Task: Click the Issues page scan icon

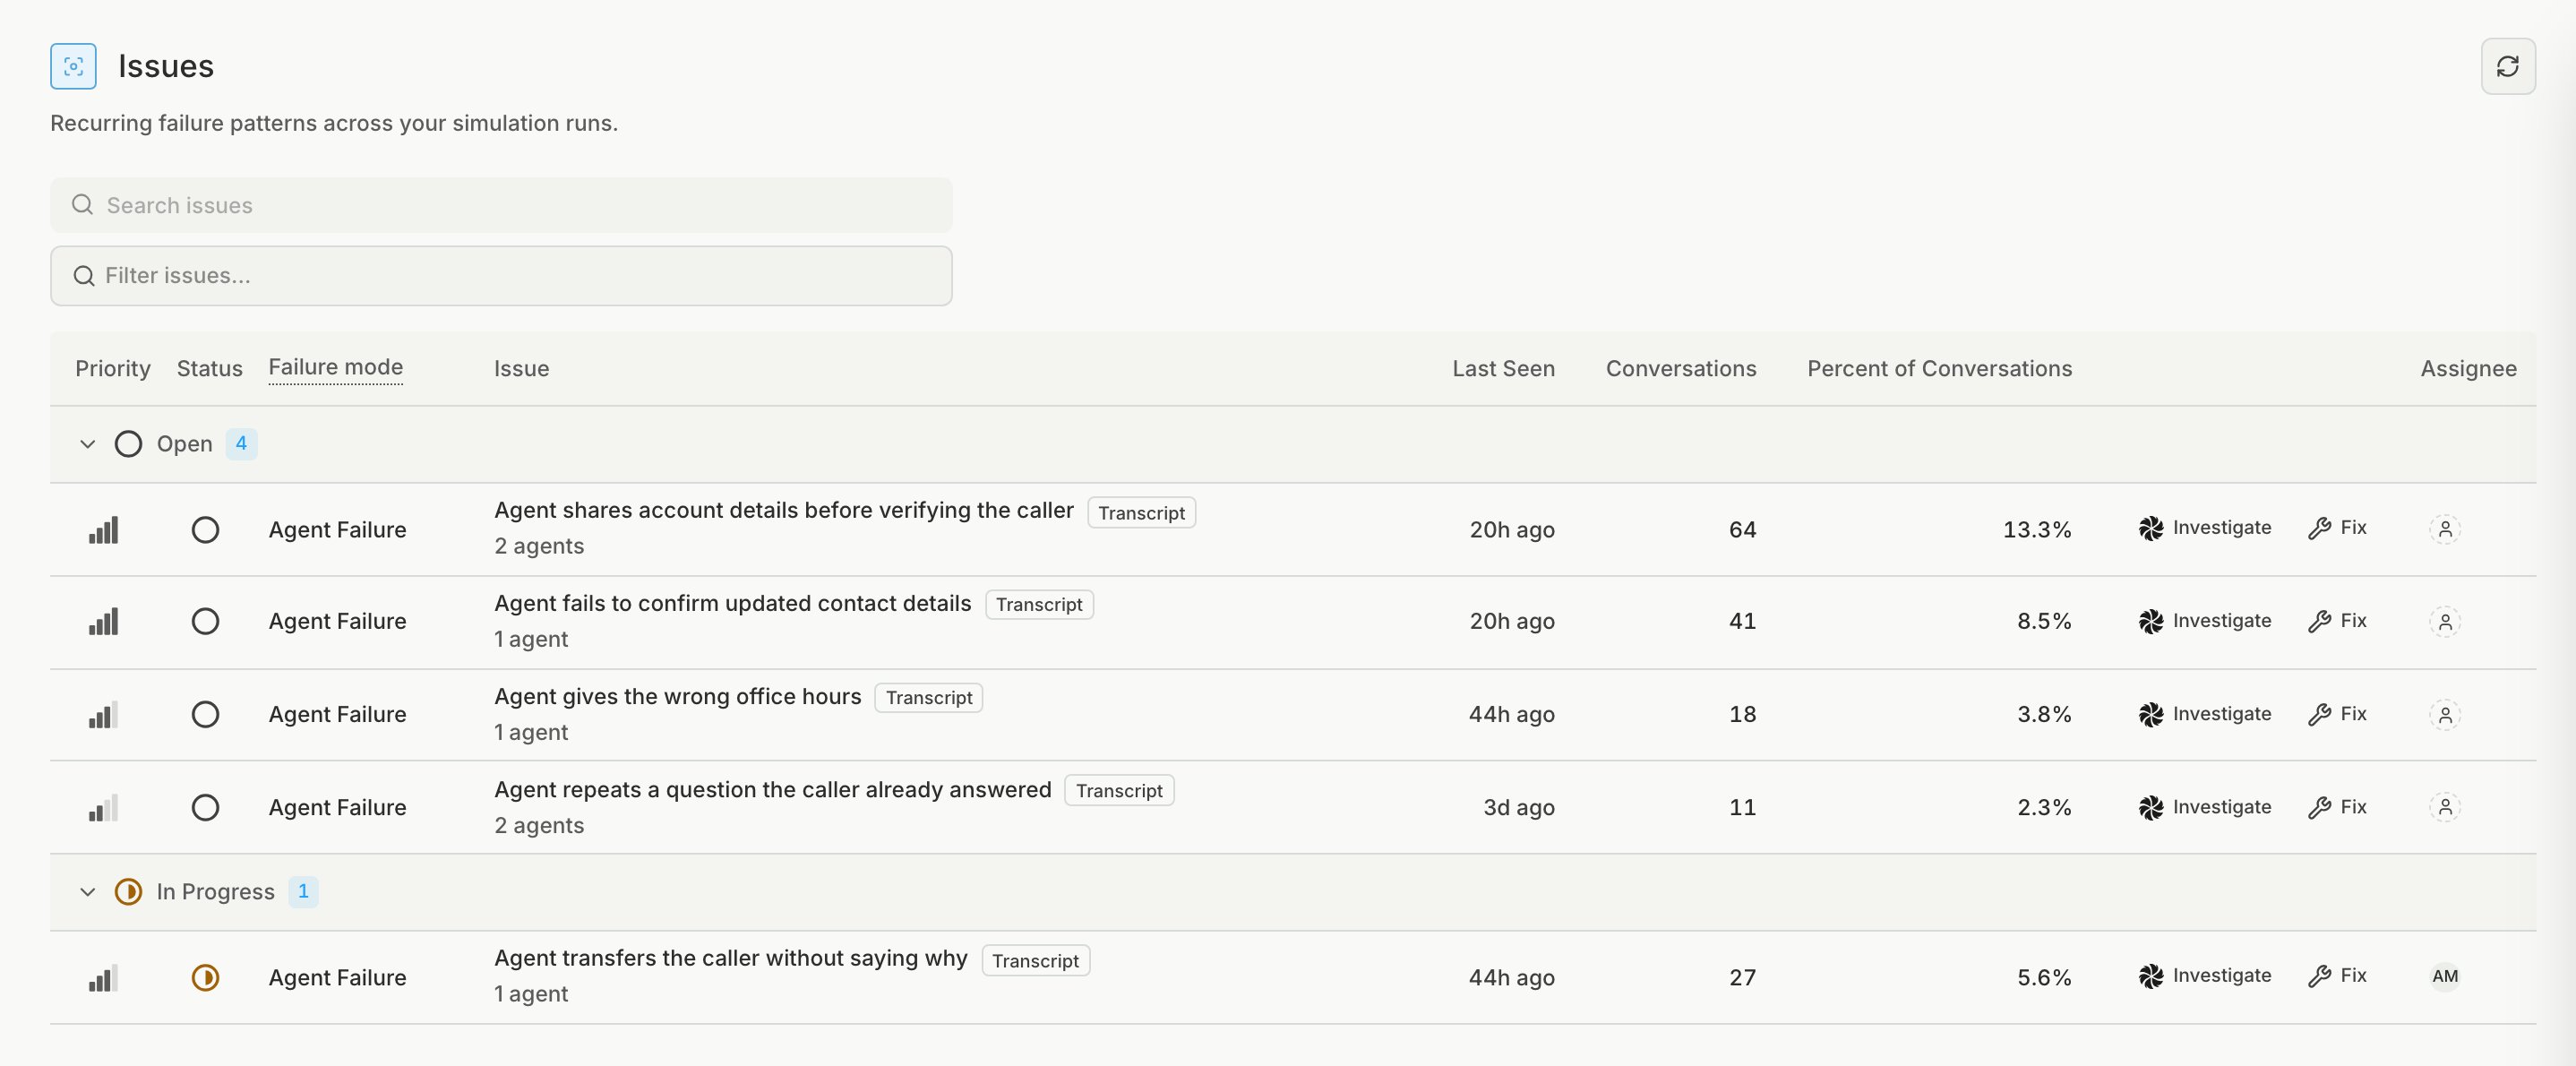Action: pyautogui.click(x=73, y=66)
